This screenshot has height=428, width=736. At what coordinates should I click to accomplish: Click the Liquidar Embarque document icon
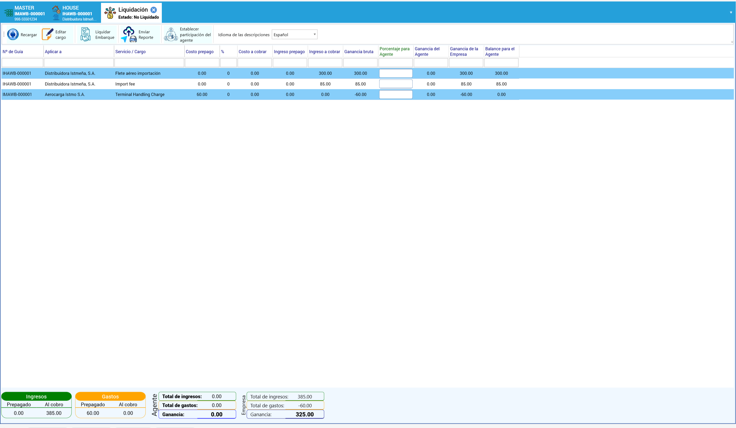click(85, 34)
